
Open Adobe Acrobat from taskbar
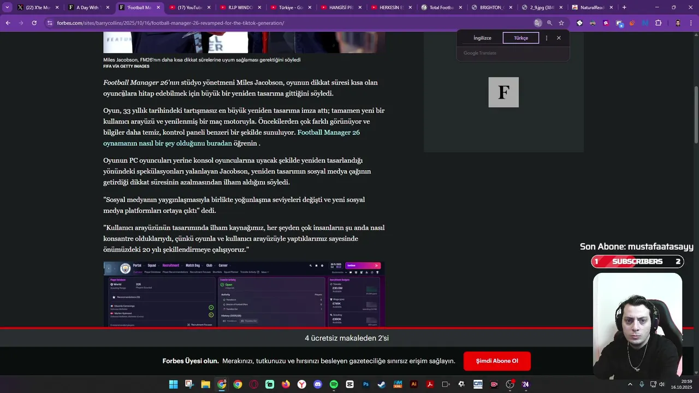click(x=430, y=384)
